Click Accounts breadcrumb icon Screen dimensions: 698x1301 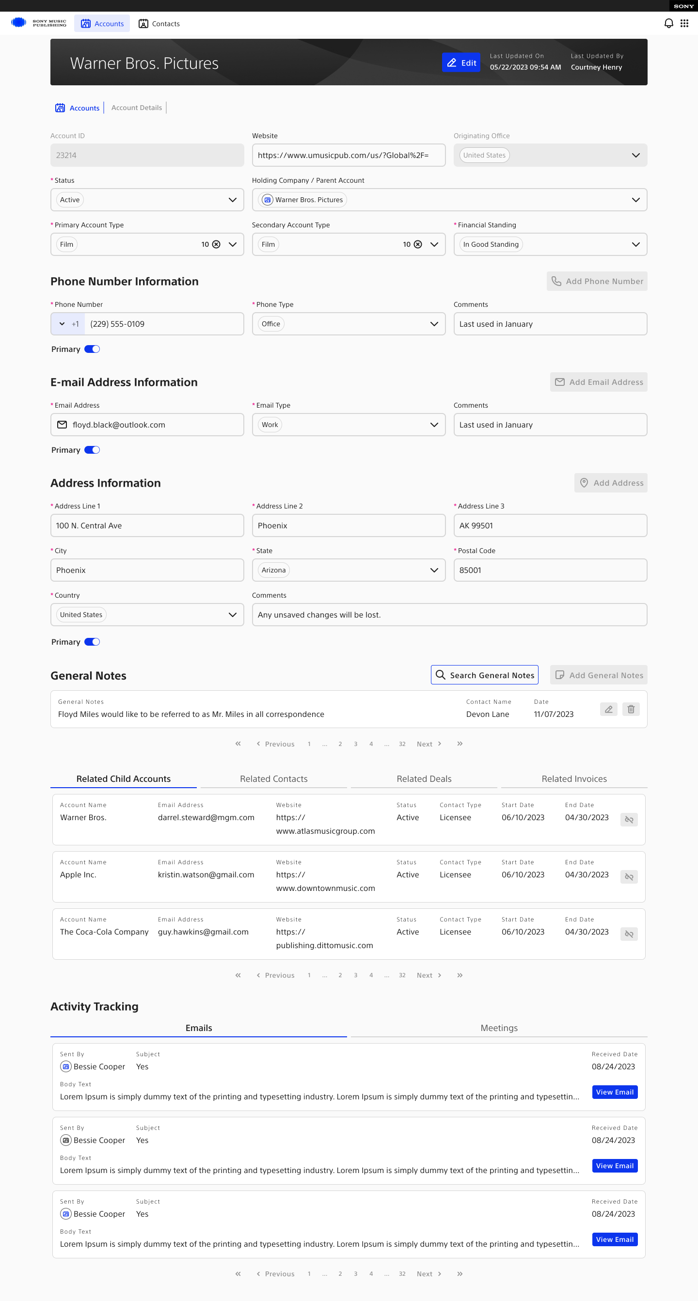60,108
